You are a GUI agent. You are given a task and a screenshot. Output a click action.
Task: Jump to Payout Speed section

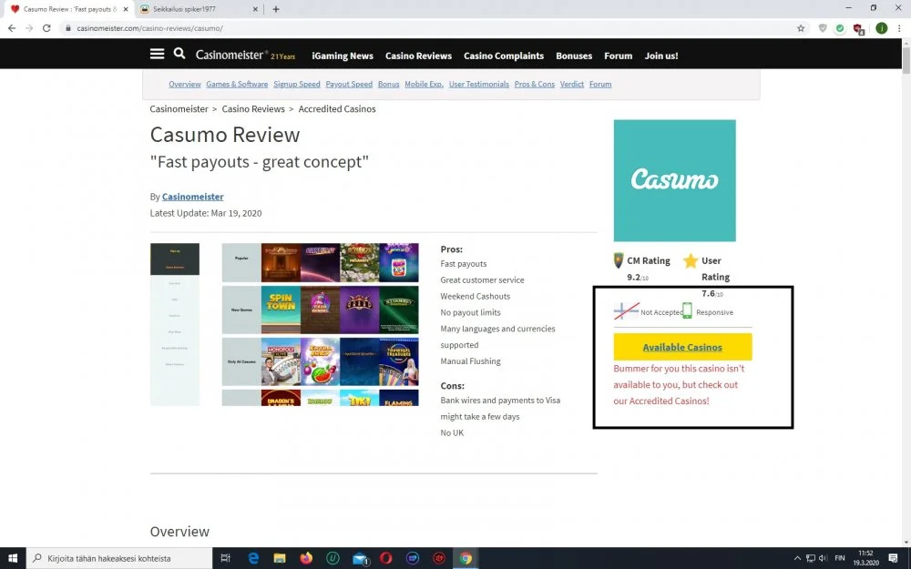[x=349, y=84]
